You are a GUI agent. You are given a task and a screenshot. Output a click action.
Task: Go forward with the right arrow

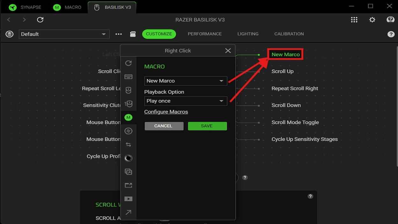tap(24, 20)
